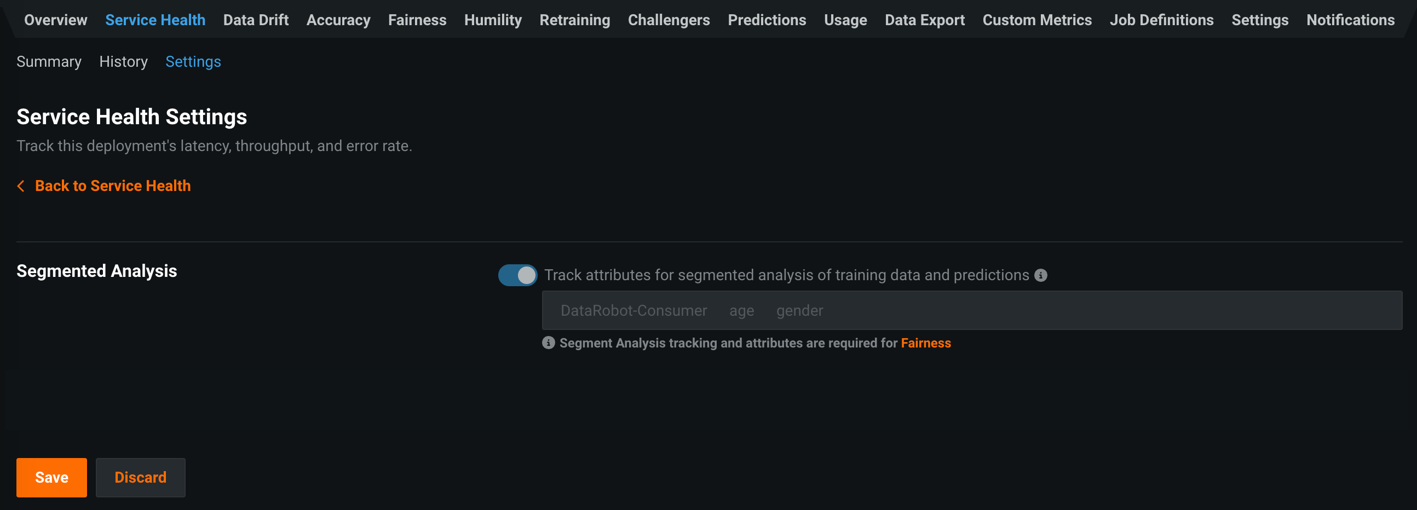Open the Notifications tab
1417x510 pixels.
click(1350, 20)
